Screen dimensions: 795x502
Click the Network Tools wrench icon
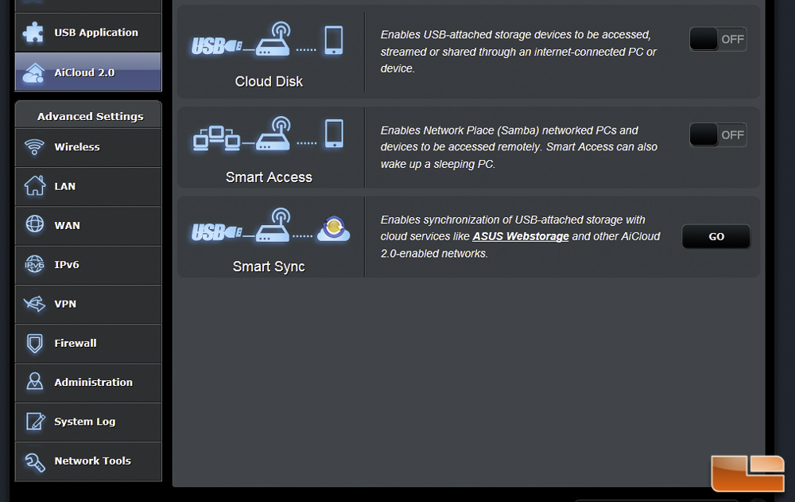35,461
